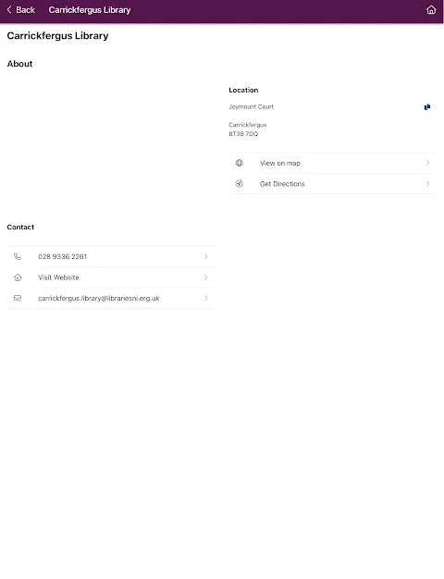Image resolution: width=444 pixels, height=579 pixels.
Task: Go to the home screen icon
Action: (x=431, y=9)
